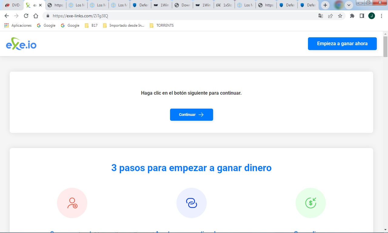Toggle the browser side panel
The height and width of the screenshot is (233, 388).
(x=362, y=16)
